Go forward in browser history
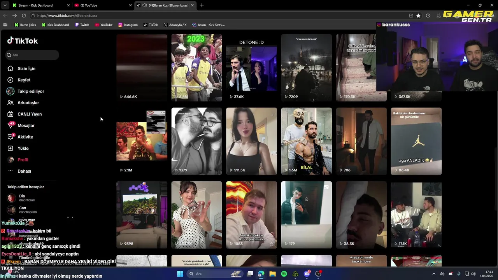 pos(14,16)
